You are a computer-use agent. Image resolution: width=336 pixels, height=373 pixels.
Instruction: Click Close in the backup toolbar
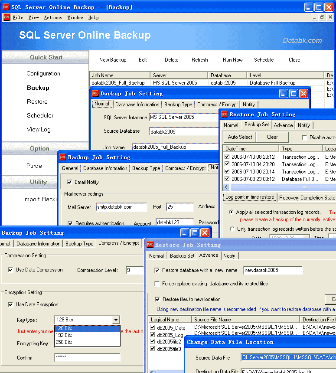click(x=294, y=60)
